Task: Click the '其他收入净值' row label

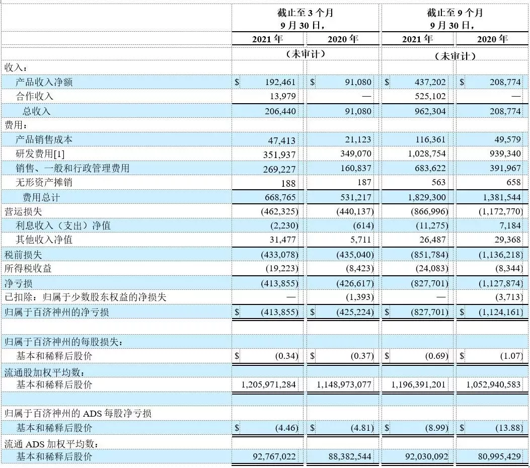Action: [44, 240]
